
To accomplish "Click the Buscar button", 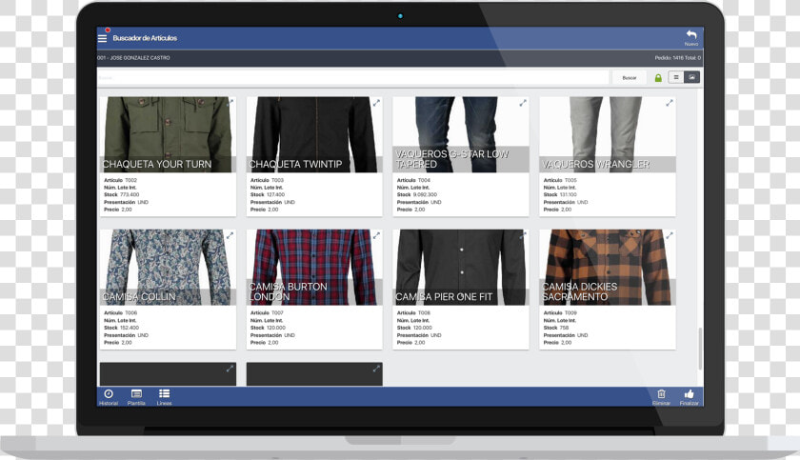I will click(630, 77).
